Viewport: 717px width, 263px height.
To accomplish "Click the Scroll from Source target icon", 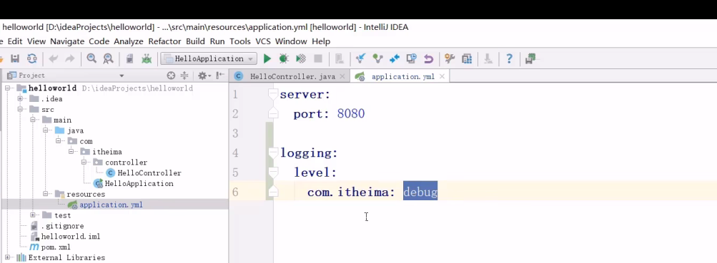I will (x=171, y=76).
